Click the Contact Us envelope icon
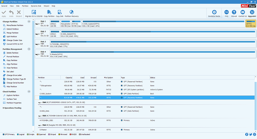 (x=243, y=12)
